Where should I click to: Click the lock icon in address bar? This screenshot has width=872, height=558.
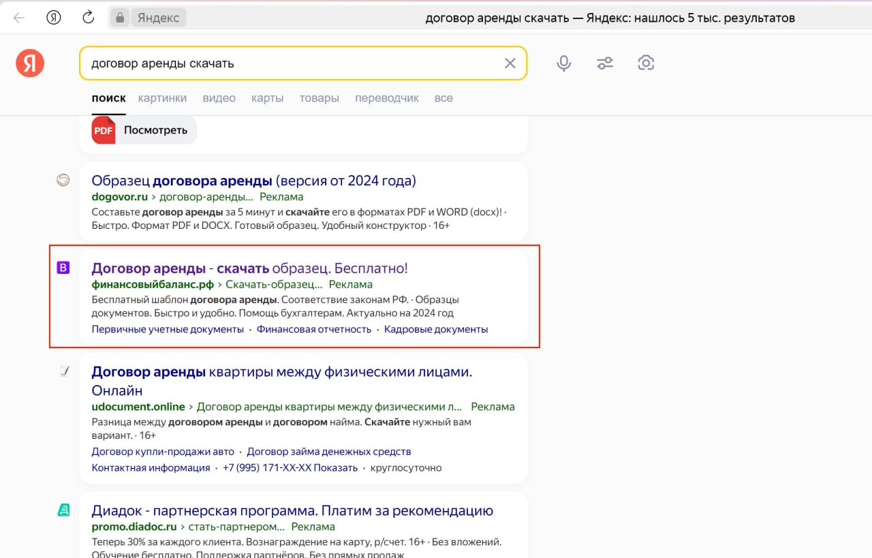[x=120, y=18]
